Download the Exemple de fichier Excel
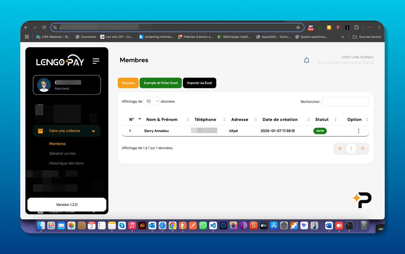 click(x=161, y=83)
